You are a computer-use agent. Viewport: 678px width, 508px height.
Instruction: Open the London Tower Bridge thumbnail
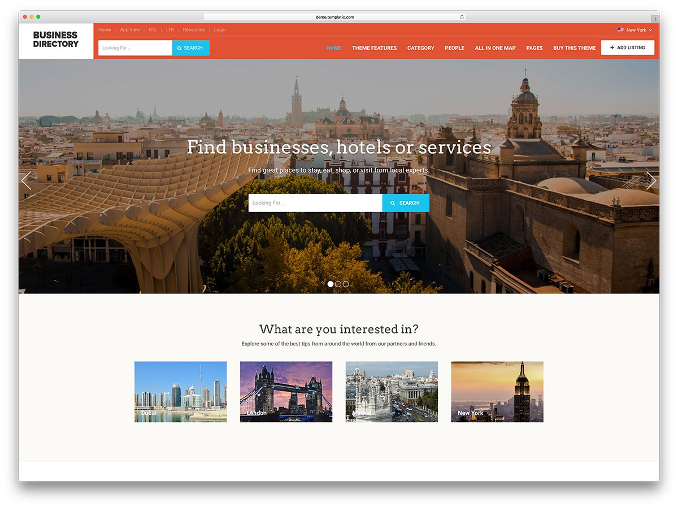click(x=286, y=392)
